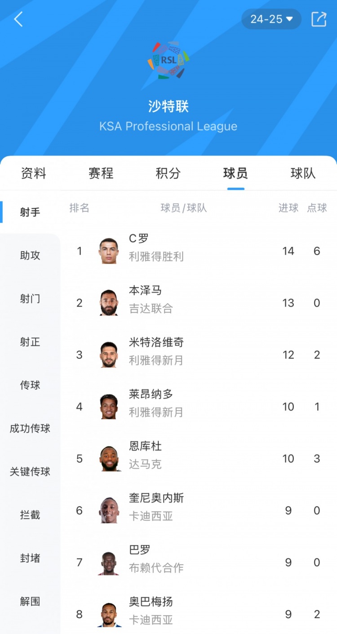Switch to the 赛程 tab
Image resolution: width=337 pixels, height=634 pixels.
101,173
